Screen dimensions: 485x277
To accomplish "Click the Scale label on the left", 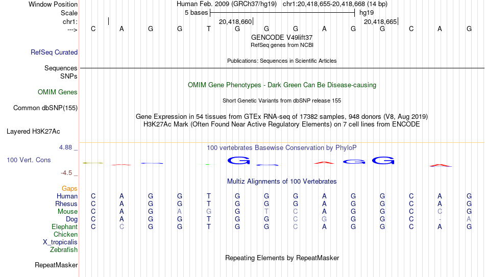I will click(69, 13).
